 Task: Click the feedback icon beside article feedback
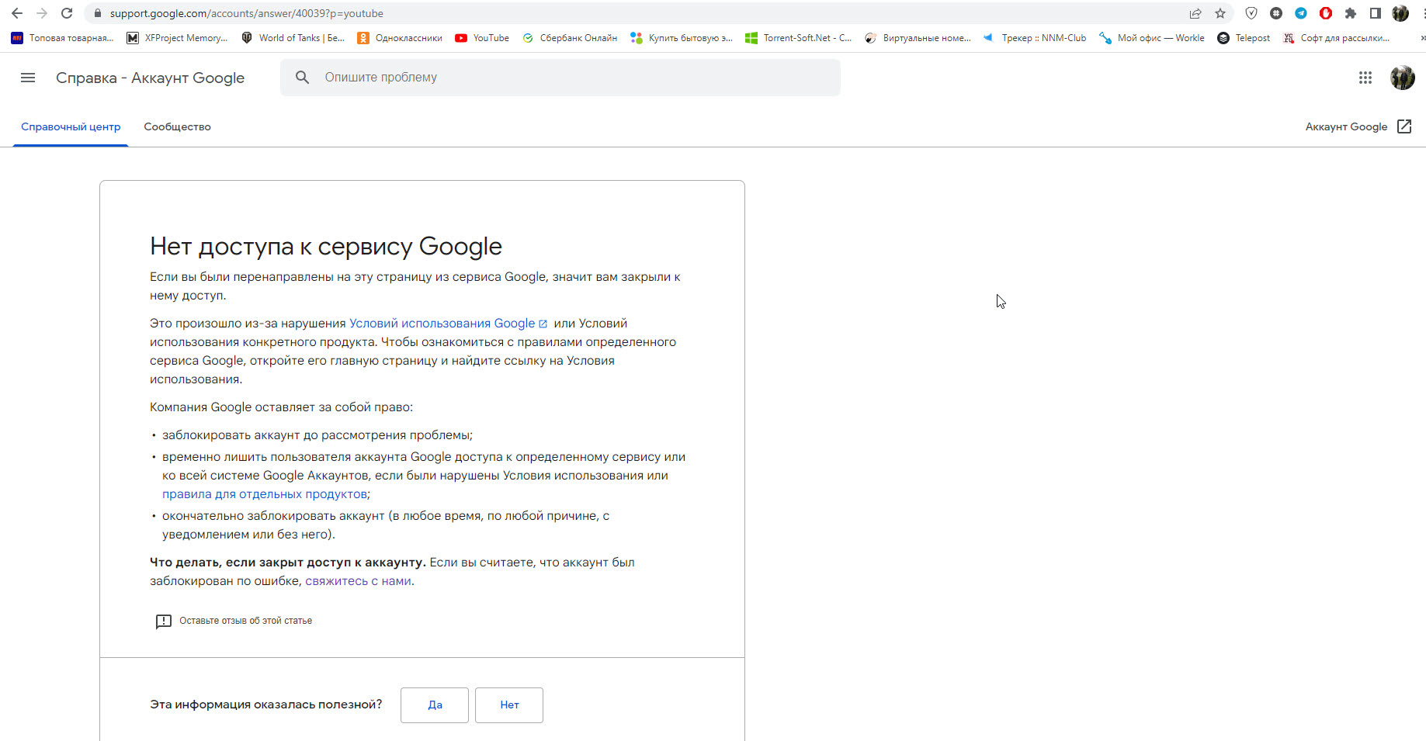[x=163, y=622]
